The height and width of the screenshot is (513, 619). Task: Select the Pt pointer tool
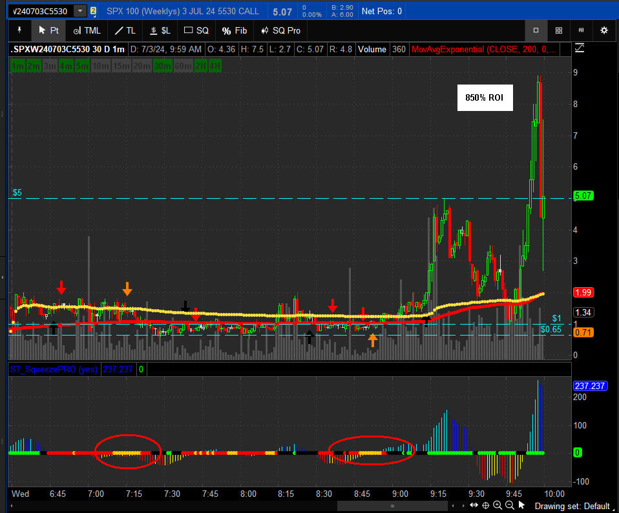click(48, 30)
